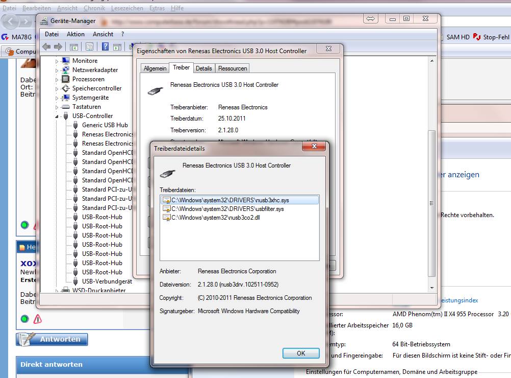The image size is (511, 378).
Task: Click the Geräte-Manager scrollbar up arrow
Action: pos(432,61)
